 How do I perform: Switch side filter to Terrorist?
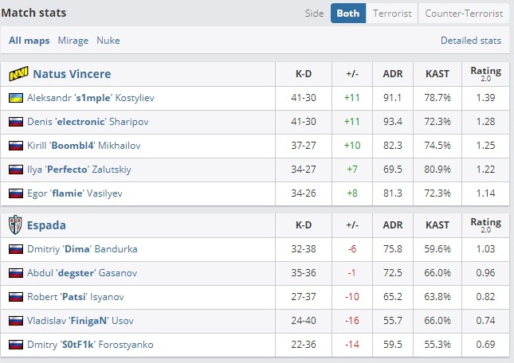point(392,14)
